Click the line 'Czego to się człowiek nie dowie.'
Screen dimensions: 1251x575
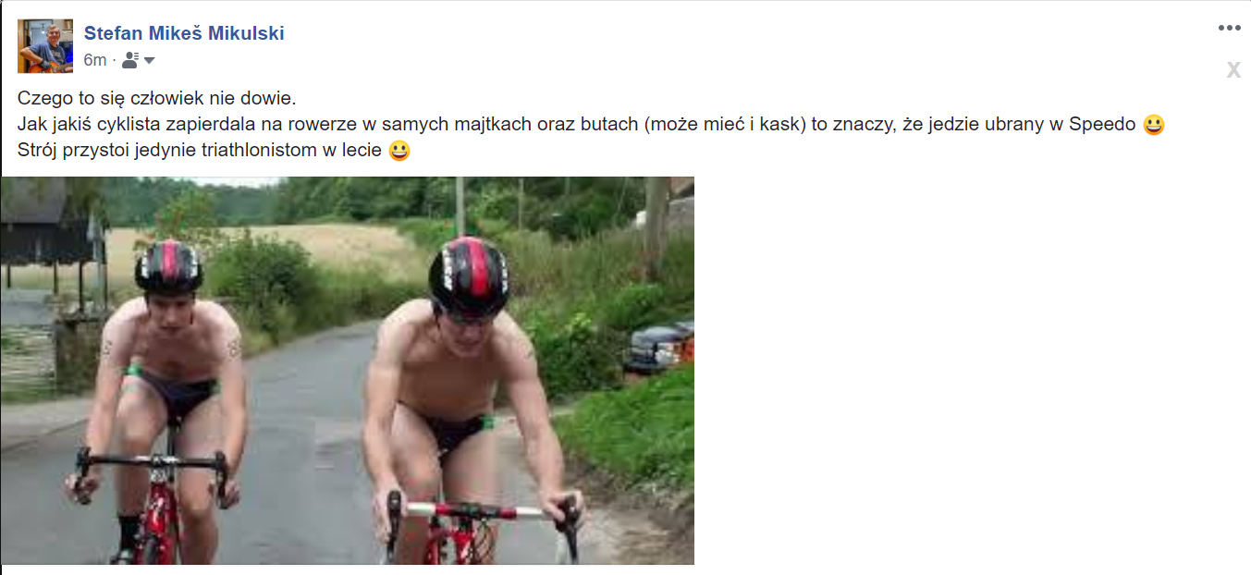tap(156, 98)
